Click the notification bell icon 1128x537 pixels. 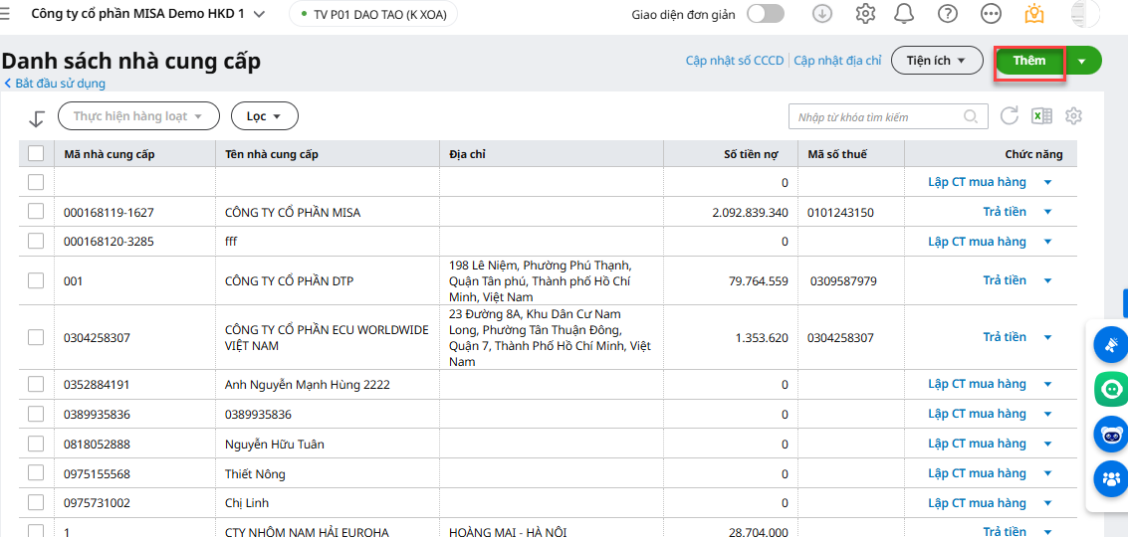click(904, 14)
